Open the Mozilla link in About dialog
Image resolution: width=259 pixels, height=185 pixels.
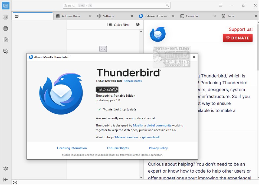coord(138,126)
